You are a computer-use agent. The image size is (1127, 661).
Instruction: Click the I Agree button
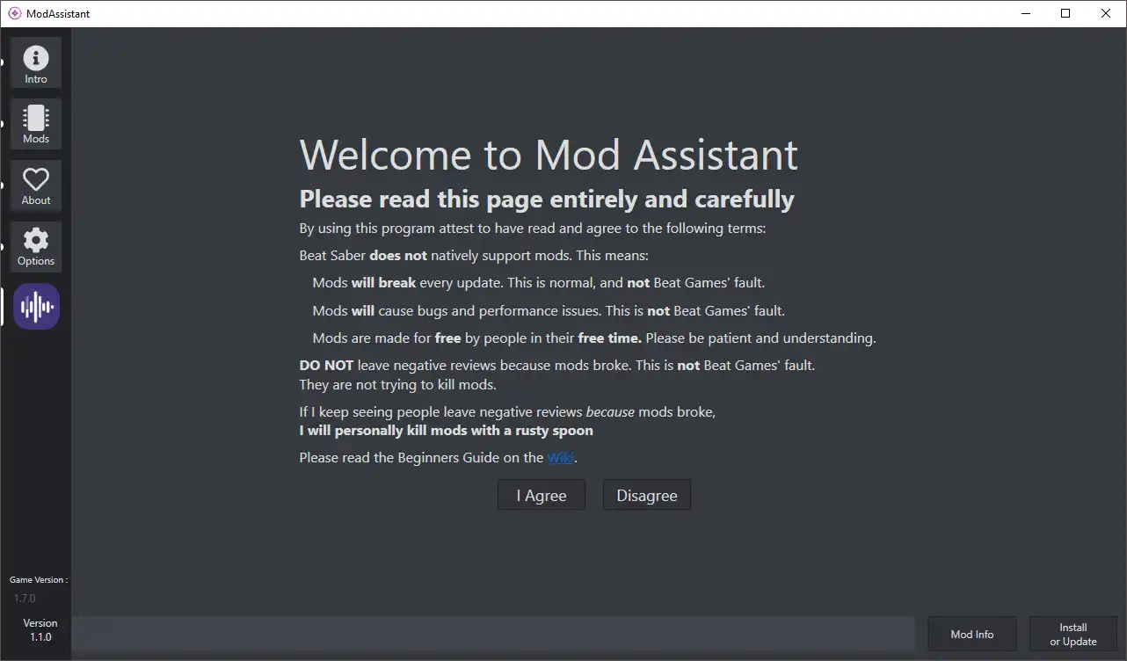[542, 495]
